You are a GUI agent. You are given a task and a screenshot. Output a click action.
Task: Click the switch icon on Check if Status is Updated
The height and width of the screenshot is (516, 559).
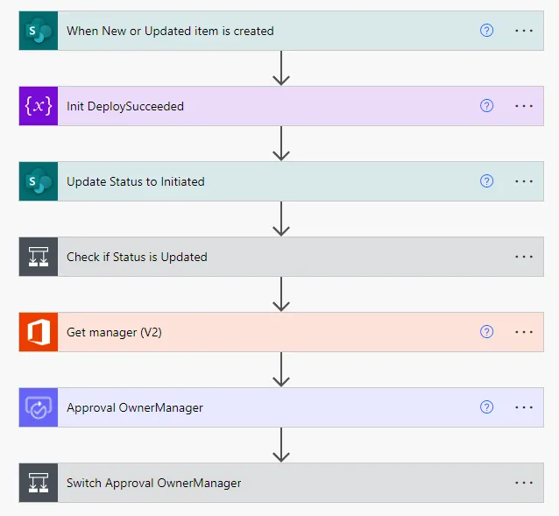[39, 257]
